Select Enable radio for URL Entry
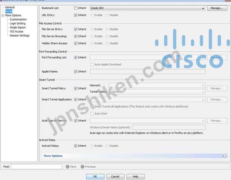The image size is (231, 180). point(92,15)
